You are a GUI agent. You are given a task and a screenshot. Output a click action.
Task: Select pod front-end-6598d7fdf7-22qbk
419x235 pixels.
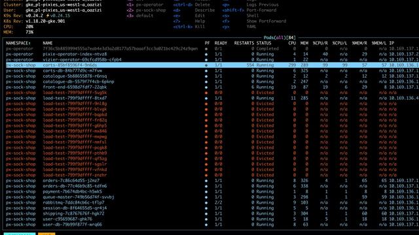click(x=212, y=87)
